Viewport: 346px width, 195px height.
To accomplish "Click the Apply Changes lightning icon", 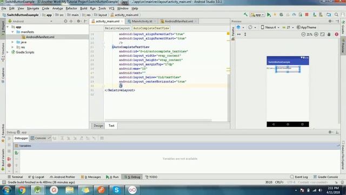I will pos(275,15).
